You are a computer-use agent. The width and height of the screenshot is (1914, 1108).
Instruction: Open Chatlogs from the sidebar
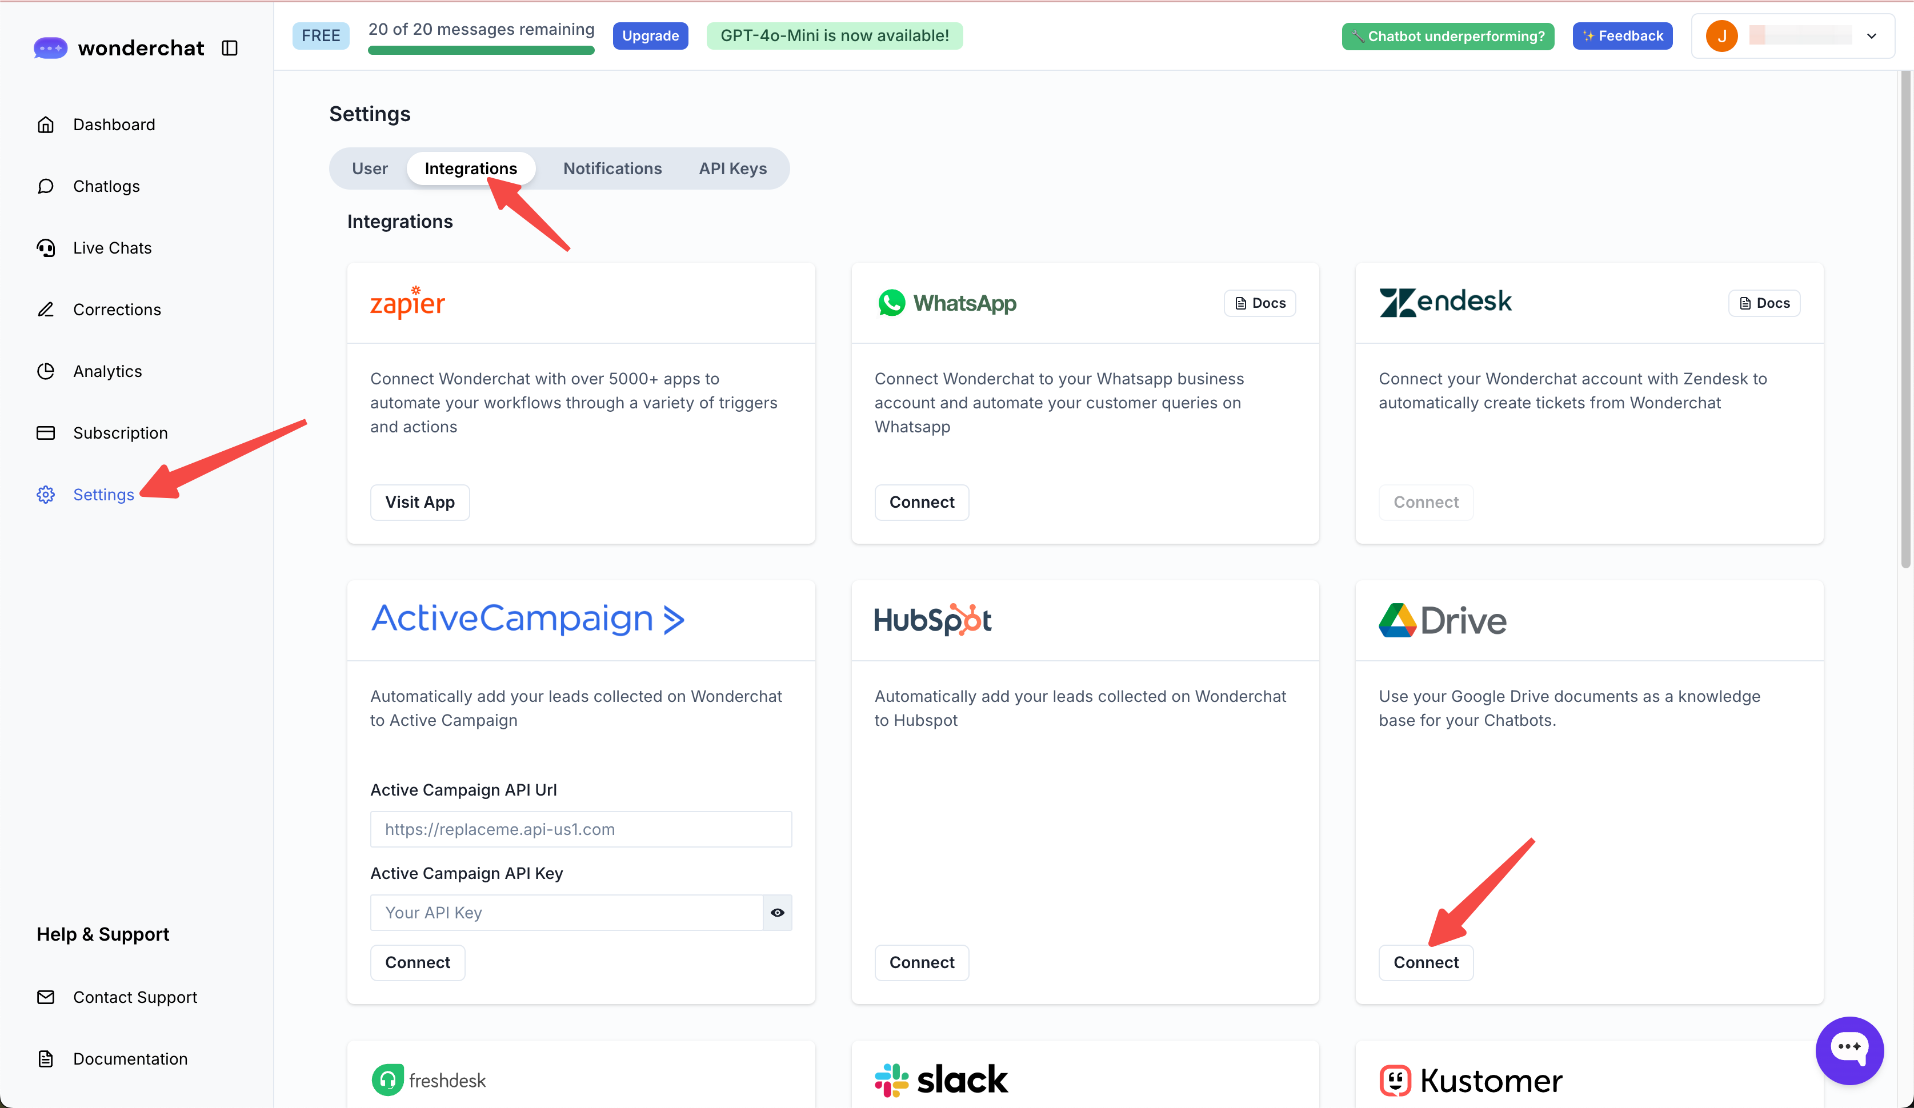(106, 186)
